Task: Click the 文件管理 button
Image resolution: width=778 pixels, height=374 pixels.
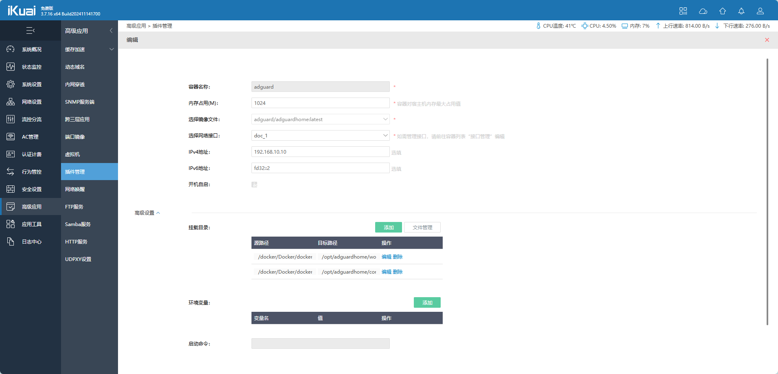Action: [422, 228]
